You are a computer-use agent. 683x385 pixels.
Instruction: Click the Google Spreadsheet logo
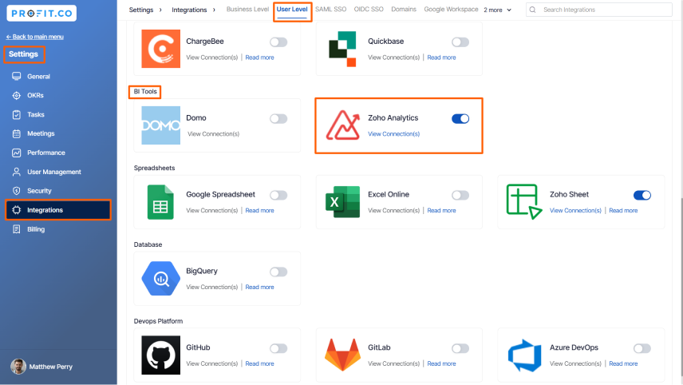[x=160, y=202]
